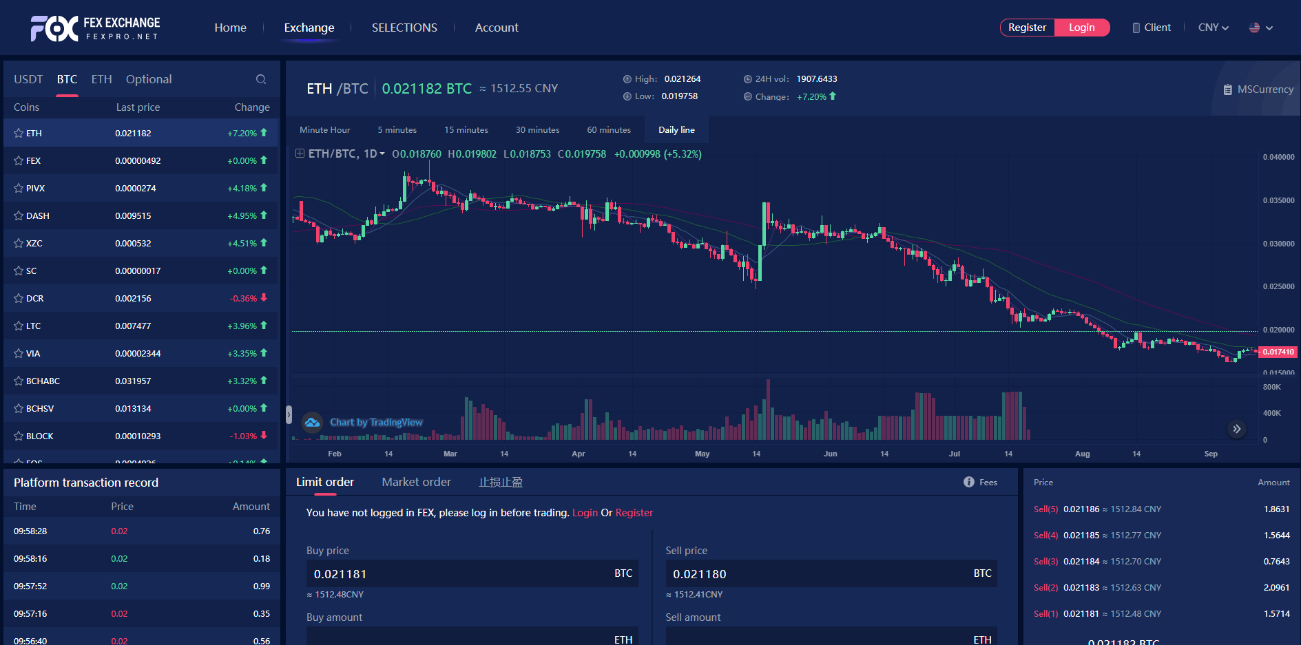
Task: Click the Fees info icon
Action: click(968, 482)
